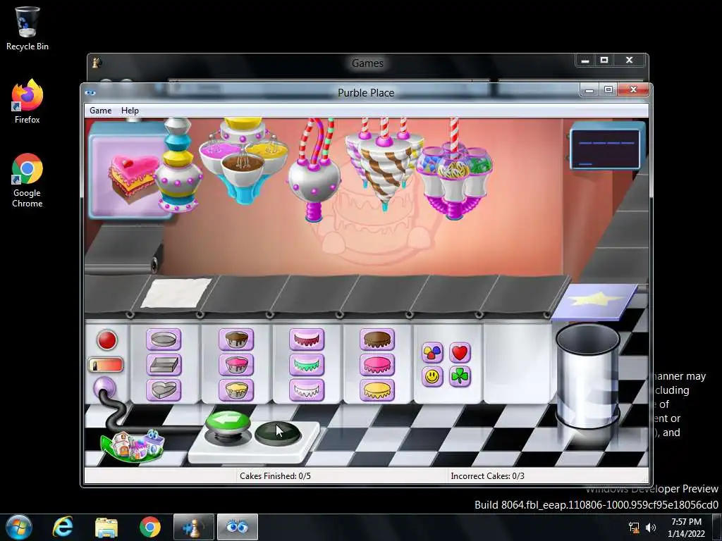
Task: Minimize the Games window behind
Action: tap(585, 61)
